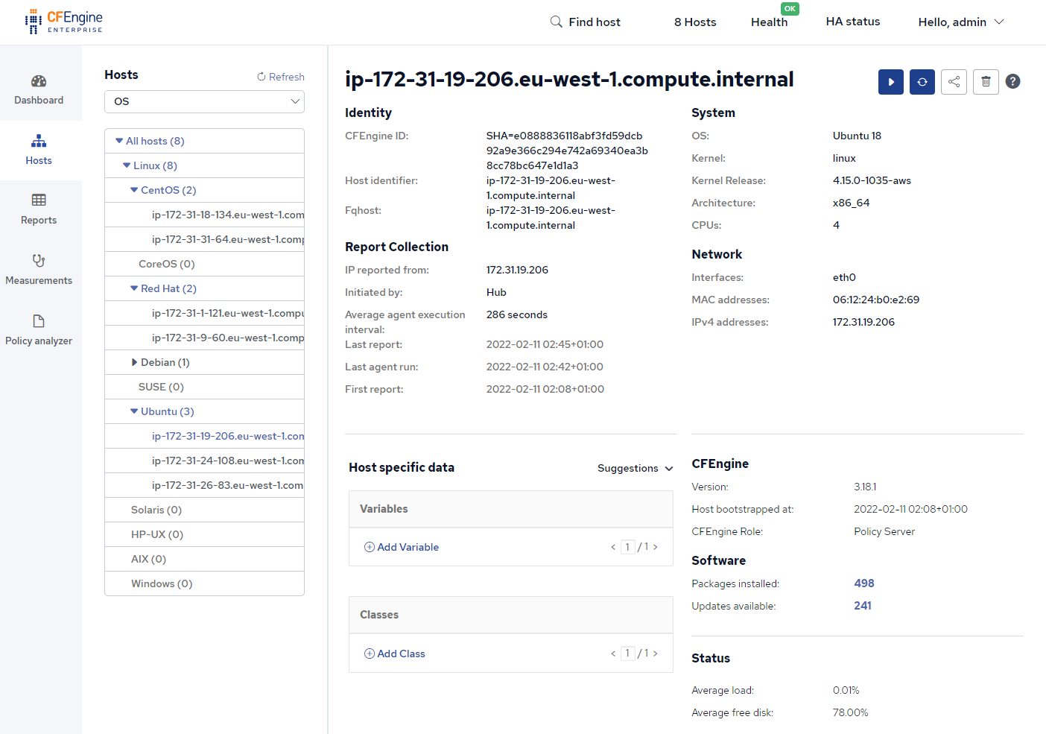Open the HA status menu item
Viewport: 1046px width, 734px height.
852,22
